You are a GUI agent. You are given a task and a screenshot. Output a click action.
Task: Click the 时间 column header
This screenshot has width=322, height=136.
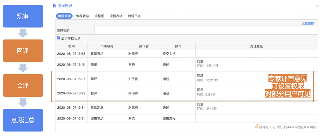click(71, 46)
